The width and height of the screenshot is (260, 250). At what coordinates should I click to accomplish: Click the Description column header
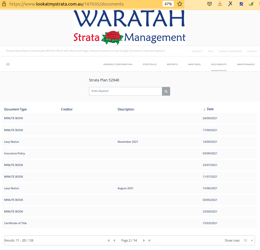[126, 109]
